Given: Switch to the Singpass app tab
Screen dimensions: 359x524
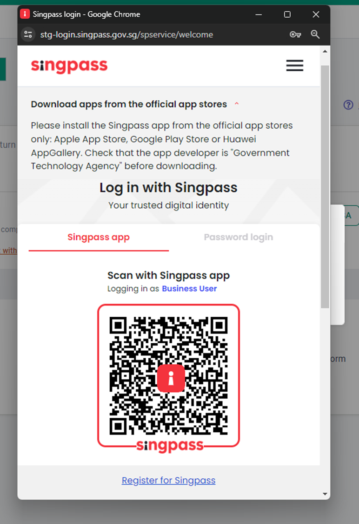Looking at the screenshot, I should pos(99,237).
